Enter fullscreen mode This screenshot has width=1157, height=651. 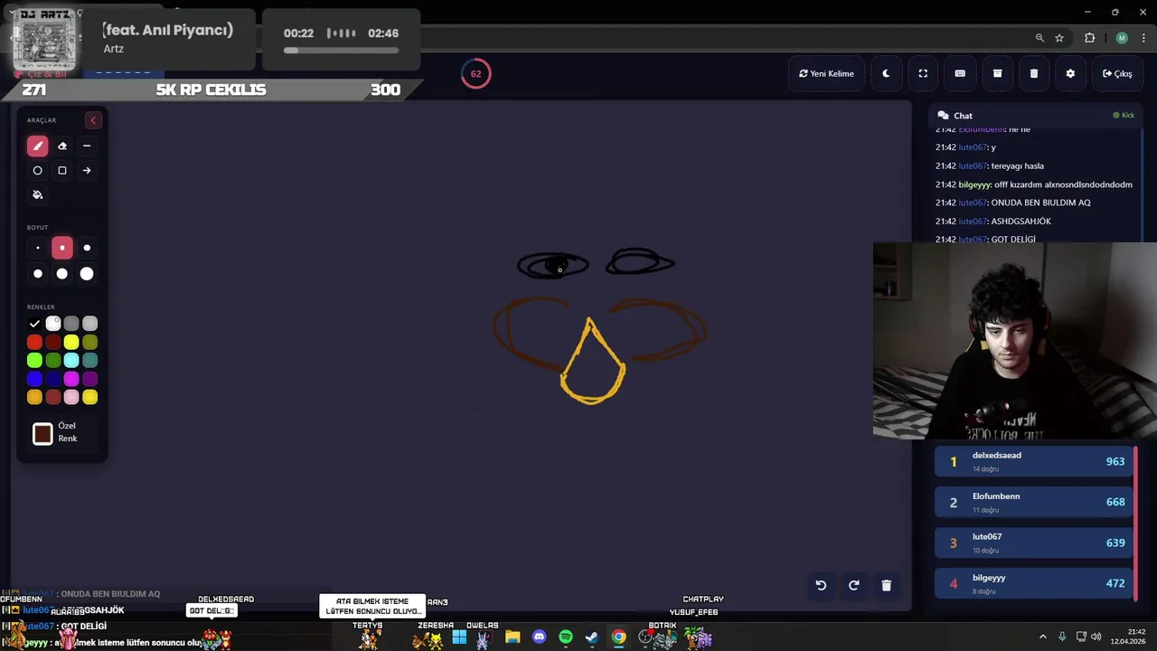(x=923, y=73)
